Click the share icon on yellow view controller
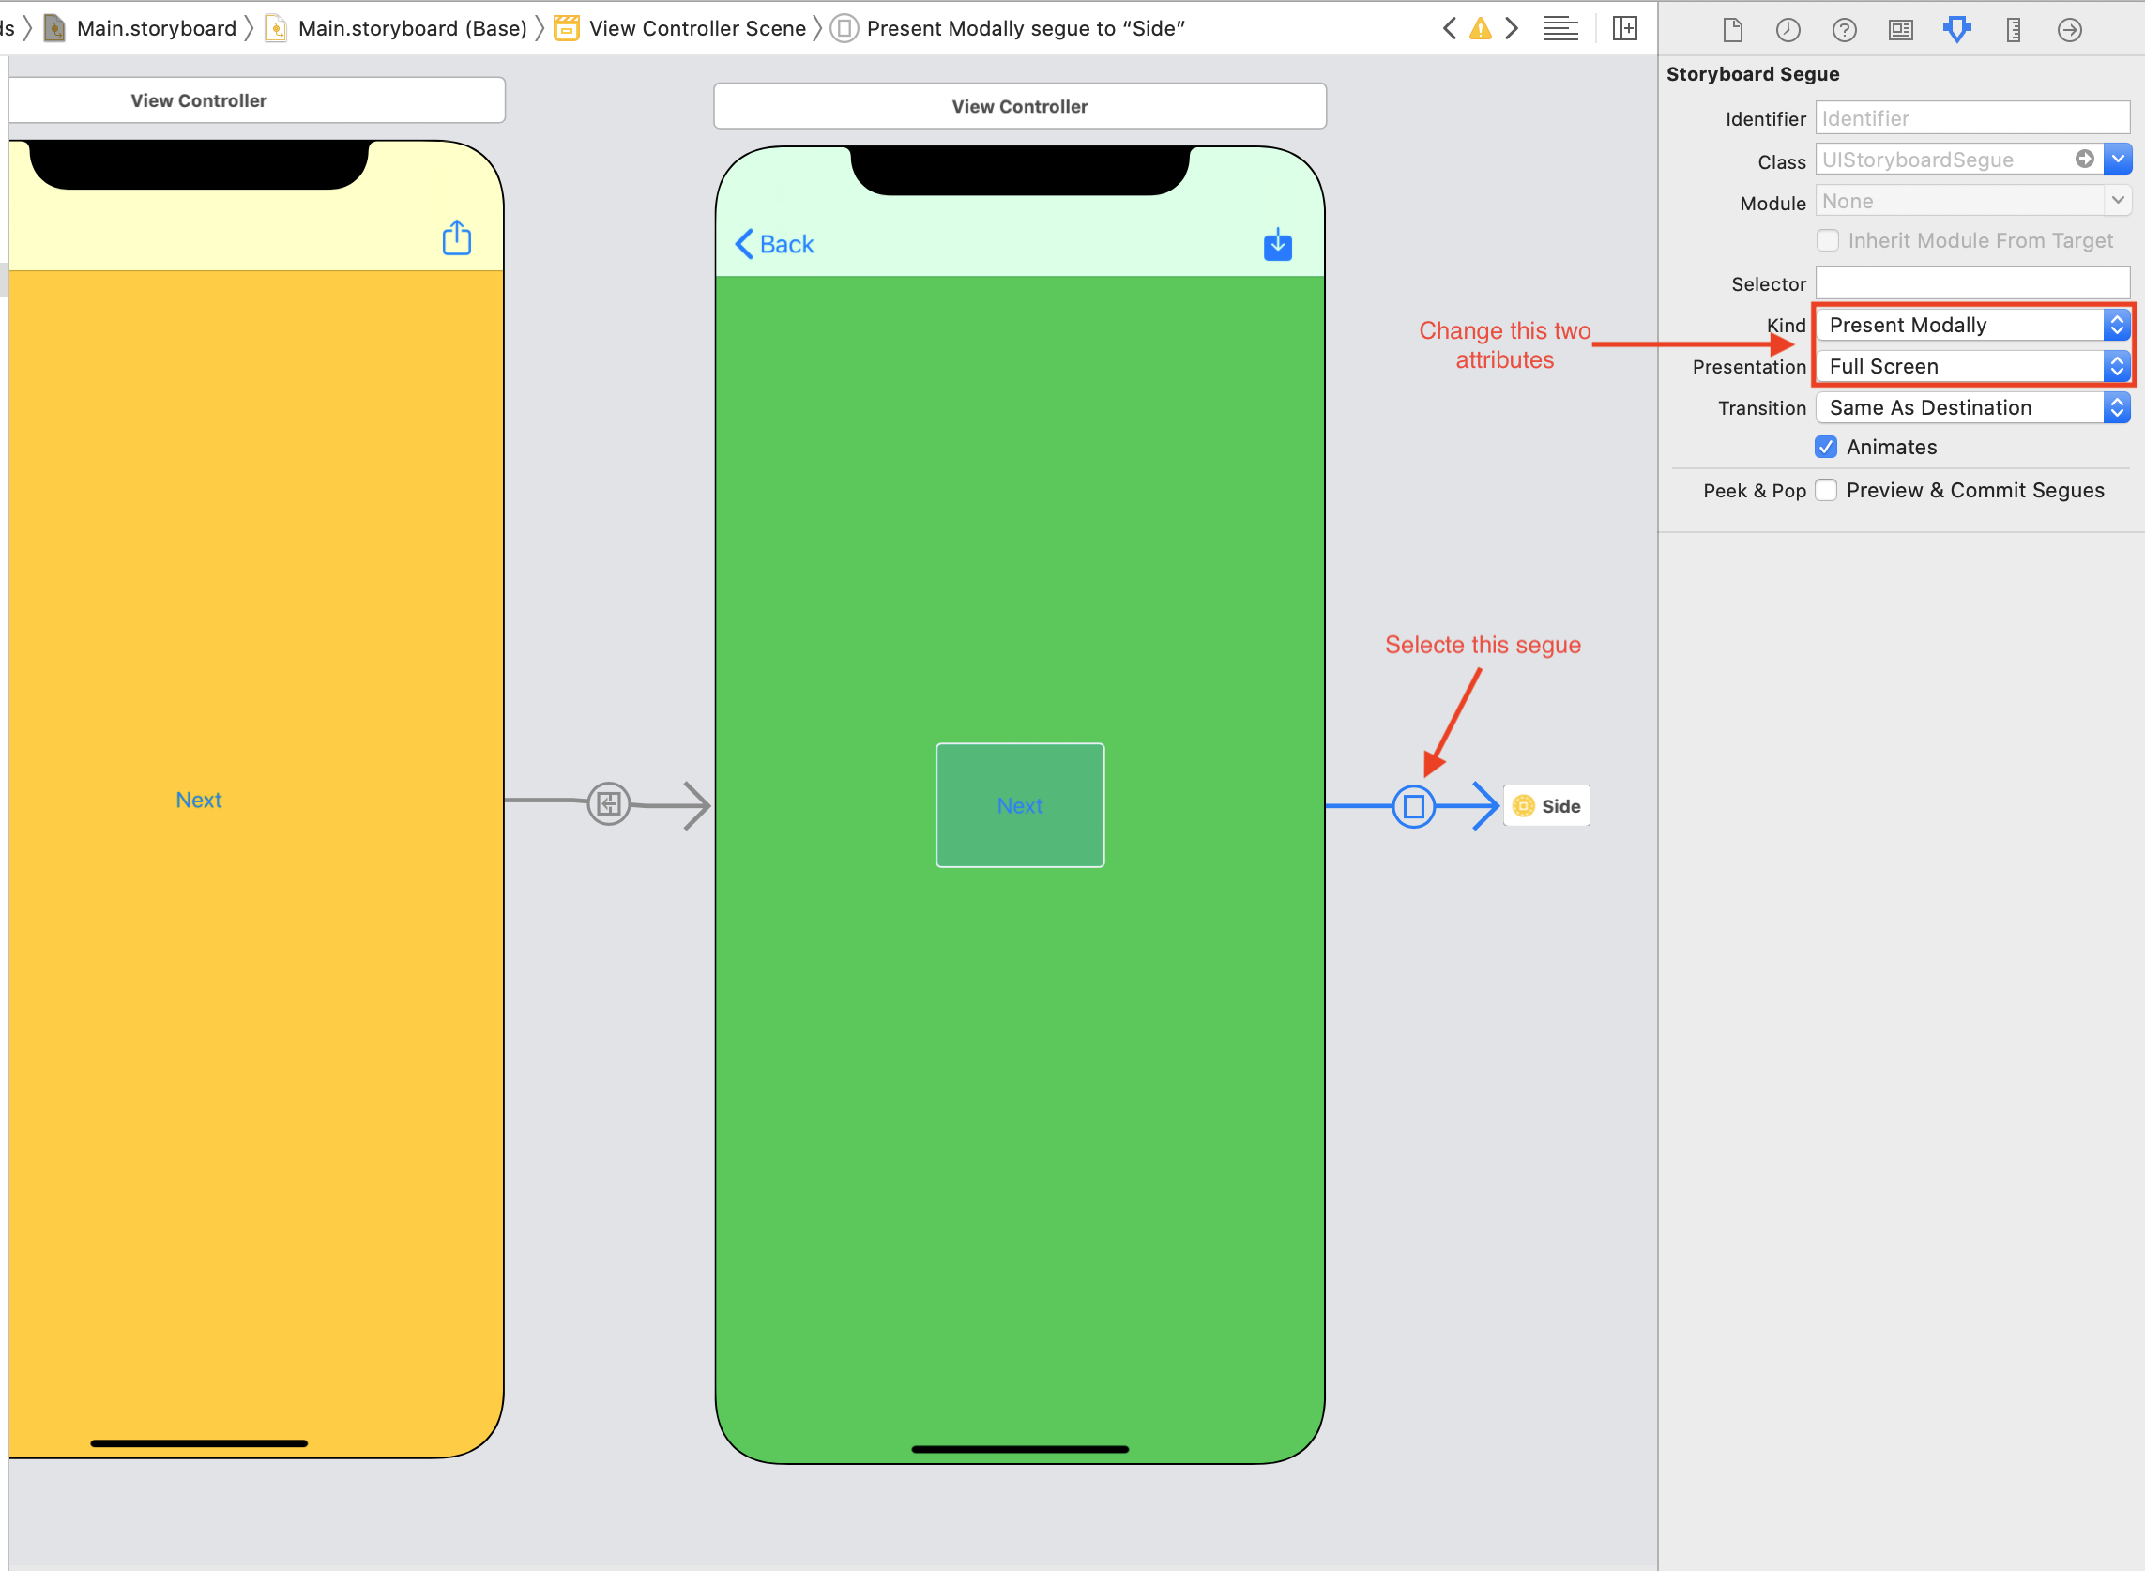This screenshot has width=2145, height=1571. [x=456, y=238]
